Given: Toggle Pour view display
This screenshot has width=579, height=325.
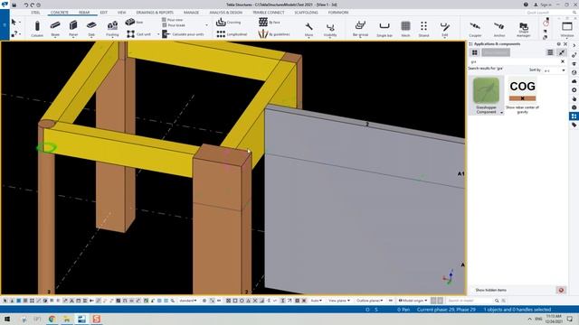Looking at the screenshot, I should 173,20.
